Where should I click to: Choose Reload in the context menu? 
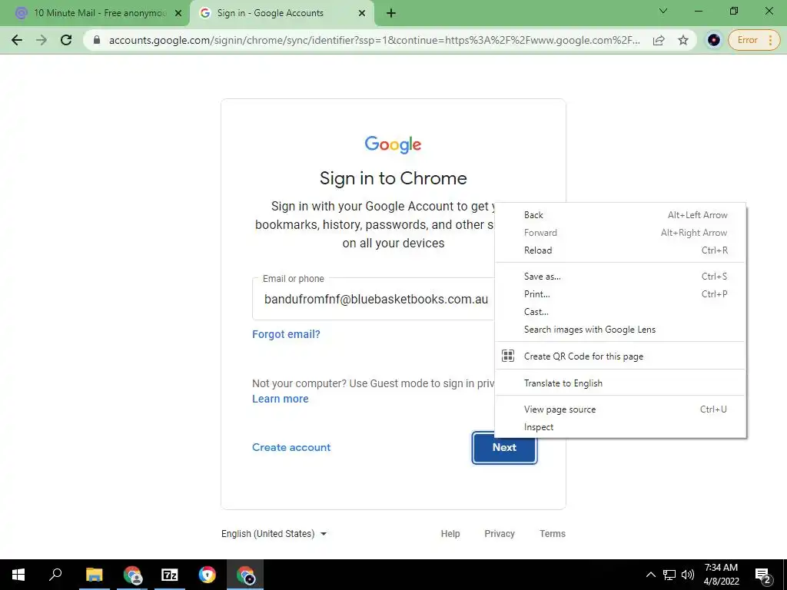[620, 250]
